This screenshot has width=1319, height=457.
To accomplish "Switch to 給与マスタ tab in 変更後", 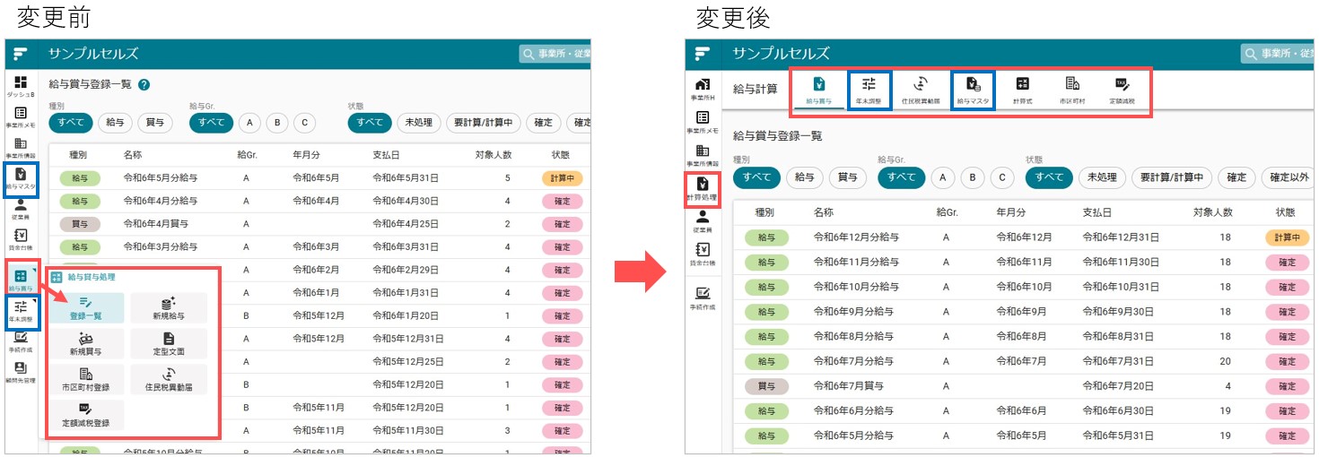I will [x=973, y=91].
